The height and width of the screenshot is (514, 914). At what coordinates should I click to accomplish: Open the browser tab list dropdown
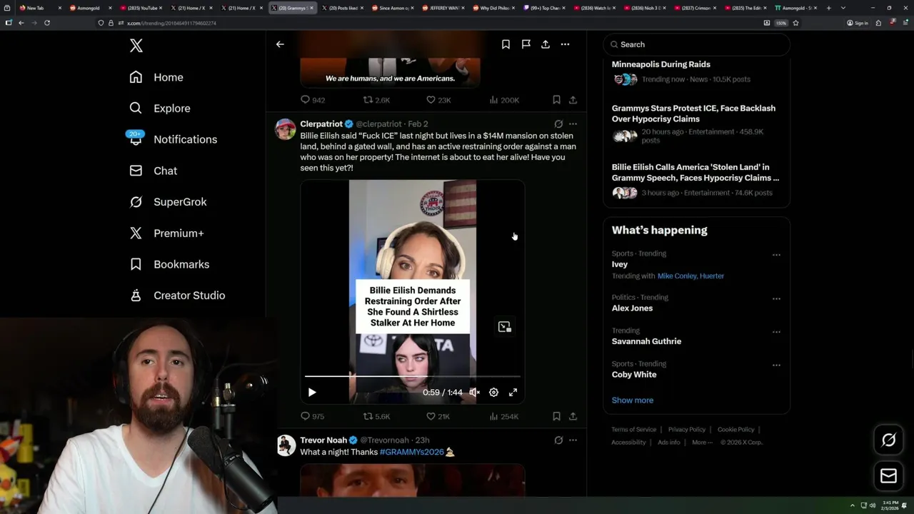point(843,8)
